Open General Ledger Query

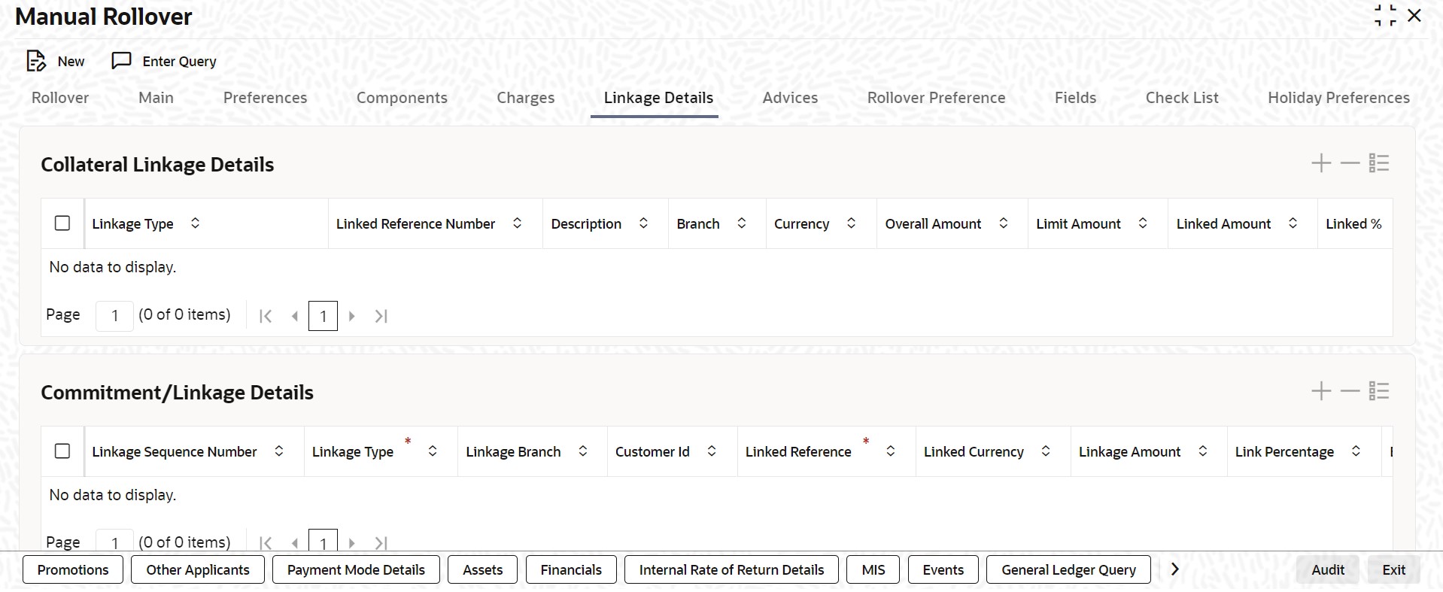click(1068, 569)
